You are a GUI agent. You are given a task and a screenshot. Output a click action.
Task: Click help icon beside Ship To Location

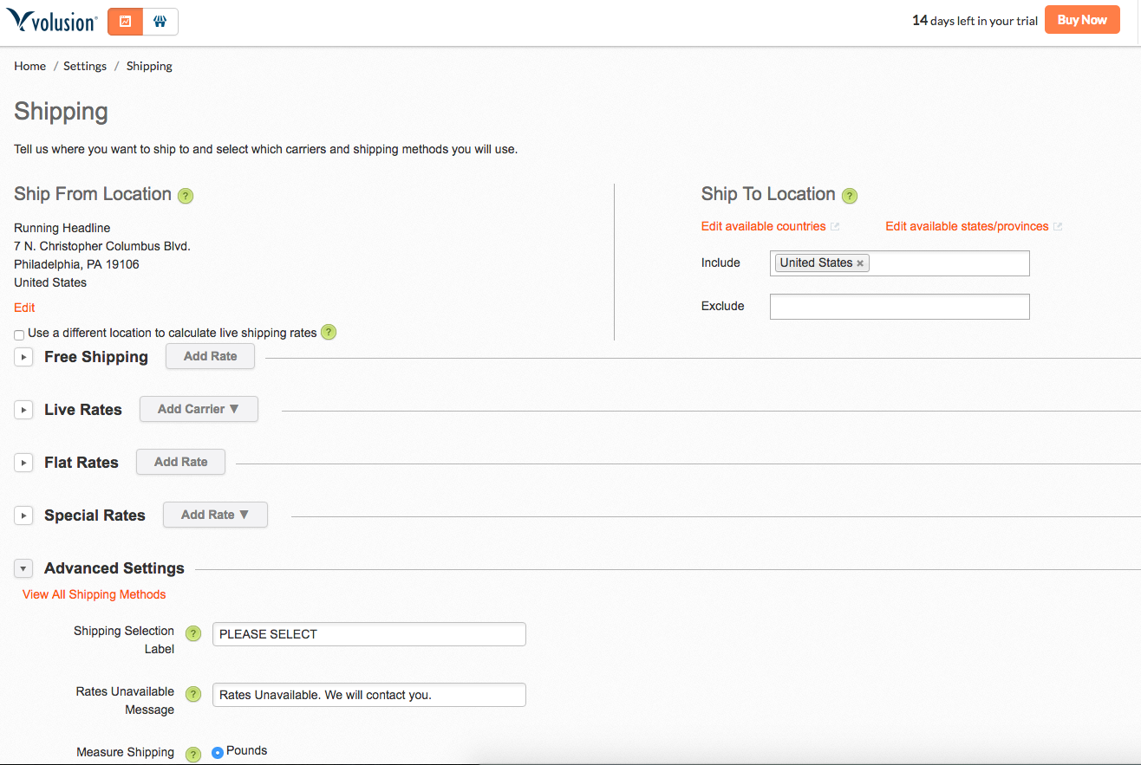(850, 196)
